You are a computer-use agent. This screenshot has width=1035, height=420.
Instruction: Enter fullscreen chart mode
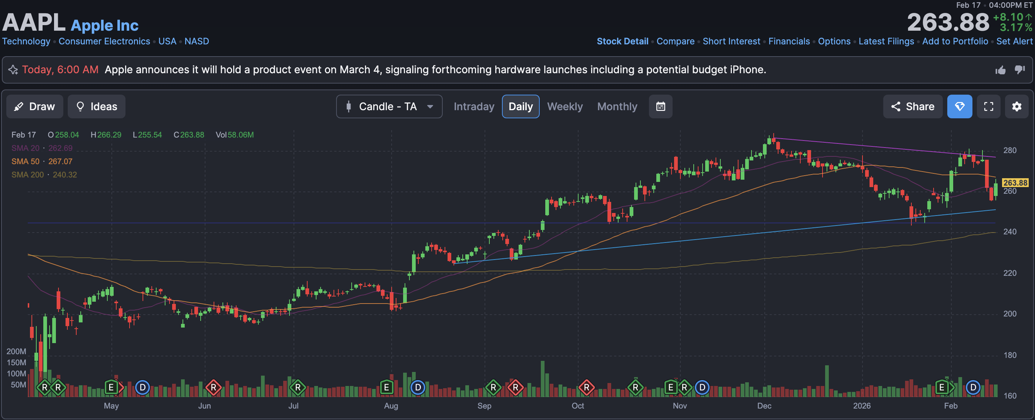click(x=988, y=106)
